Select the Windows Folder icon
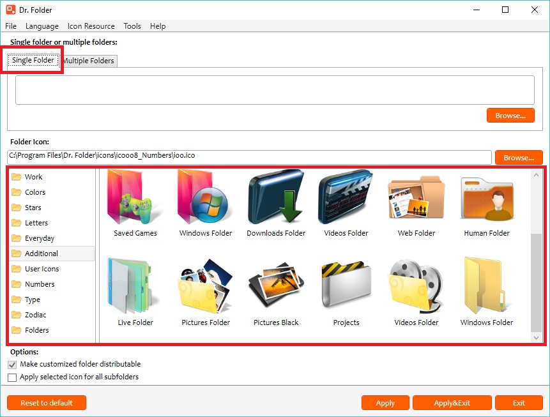 click(204, 198)
